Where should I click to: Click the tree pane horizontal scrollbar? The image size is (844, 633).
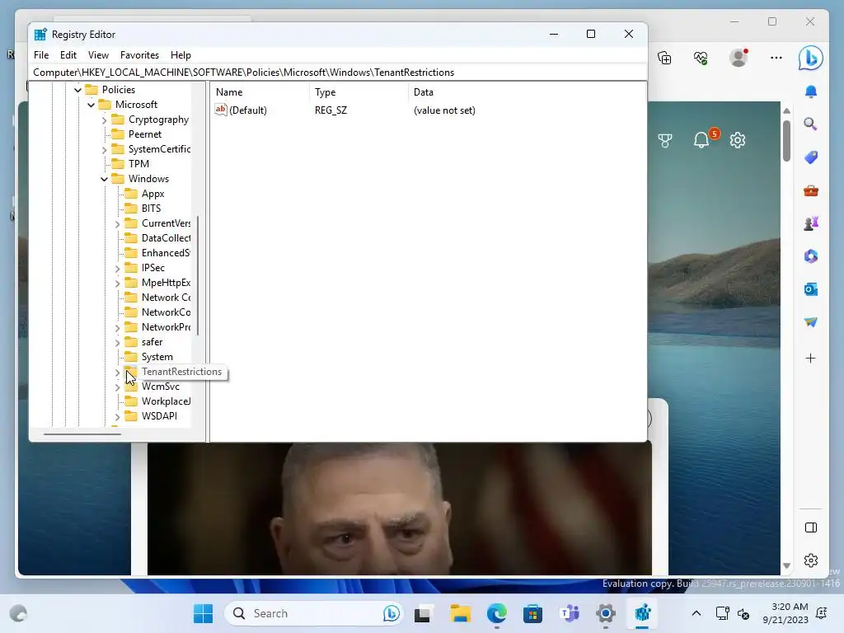[82, 434]
